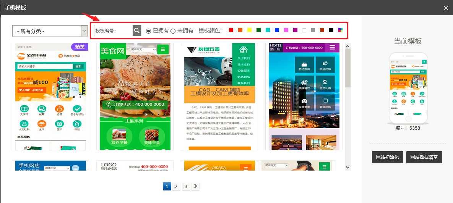
Task: Select the multicolor template color icon
Action: point(340,30)
